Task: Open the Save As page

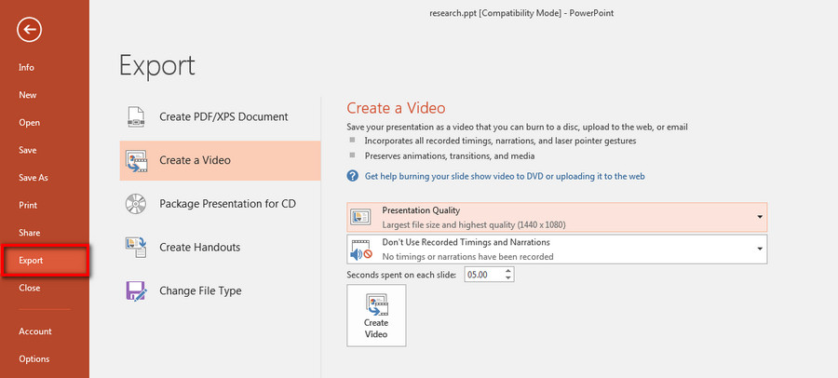Action: [x=34, y=178]
